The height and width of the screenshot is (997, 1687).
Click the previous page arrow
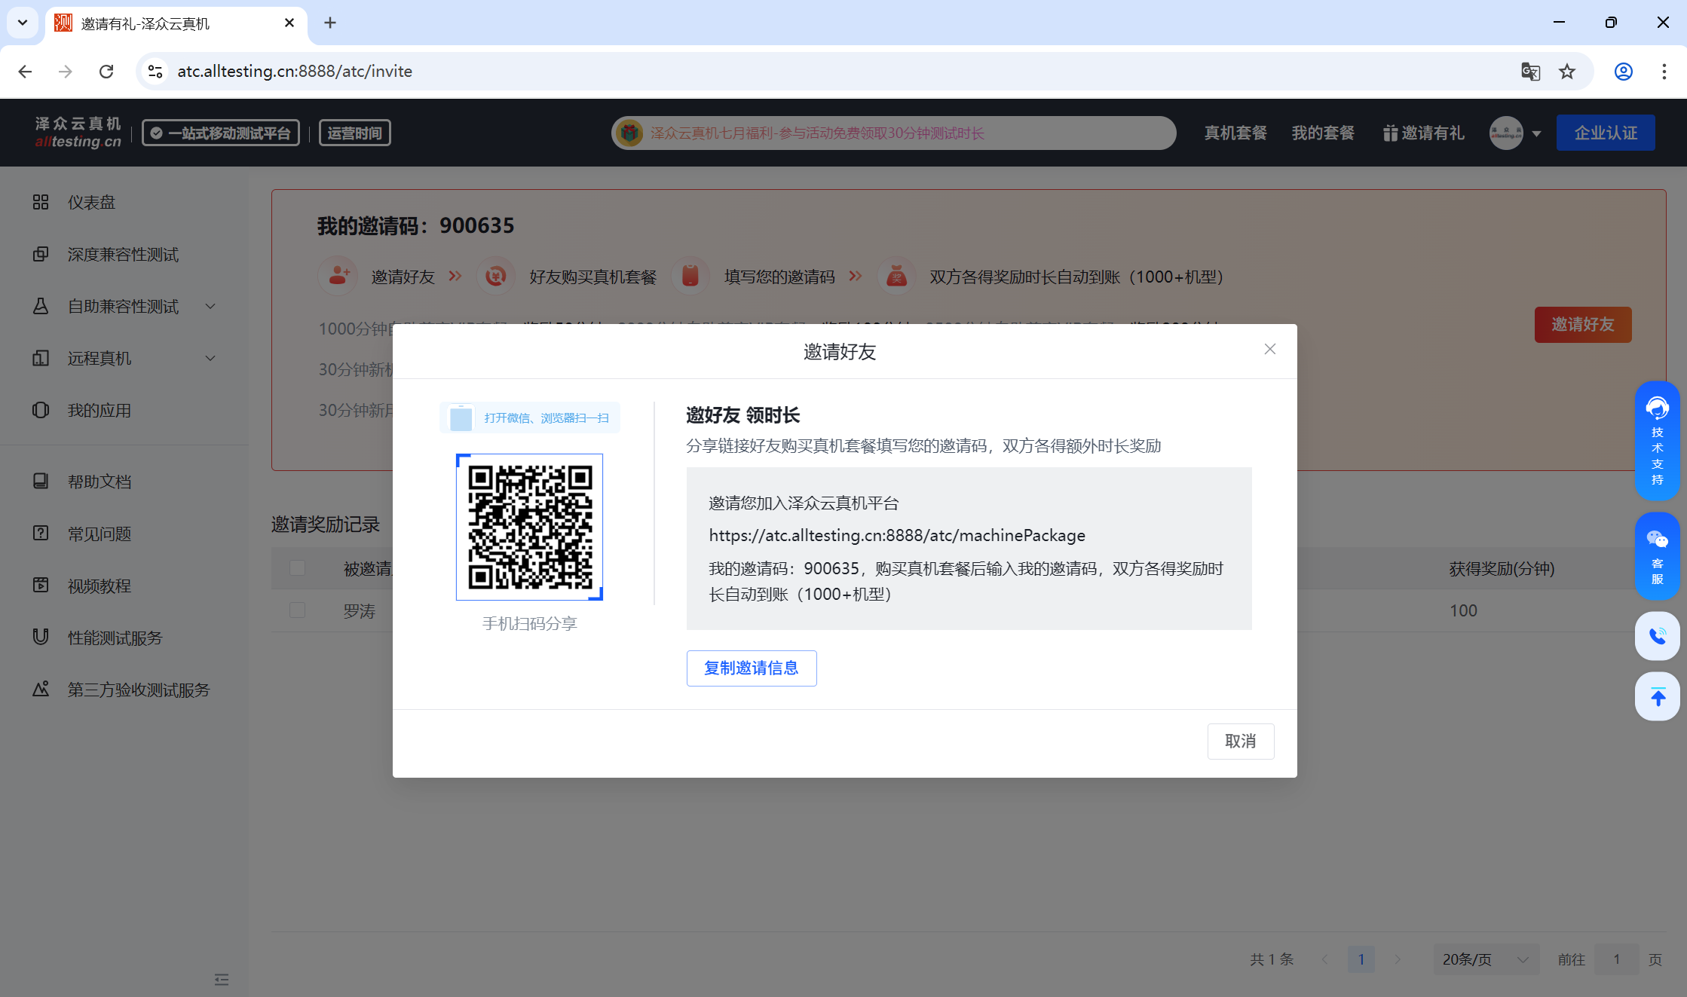tap(1324, 959)
